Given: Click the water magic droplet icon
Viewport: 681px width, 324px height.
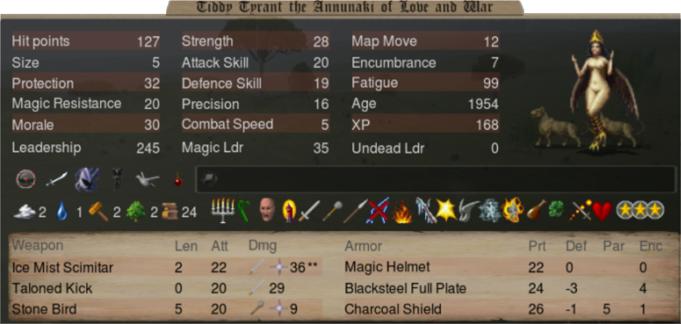Looking at the screenshot, I should pos(62,212).
